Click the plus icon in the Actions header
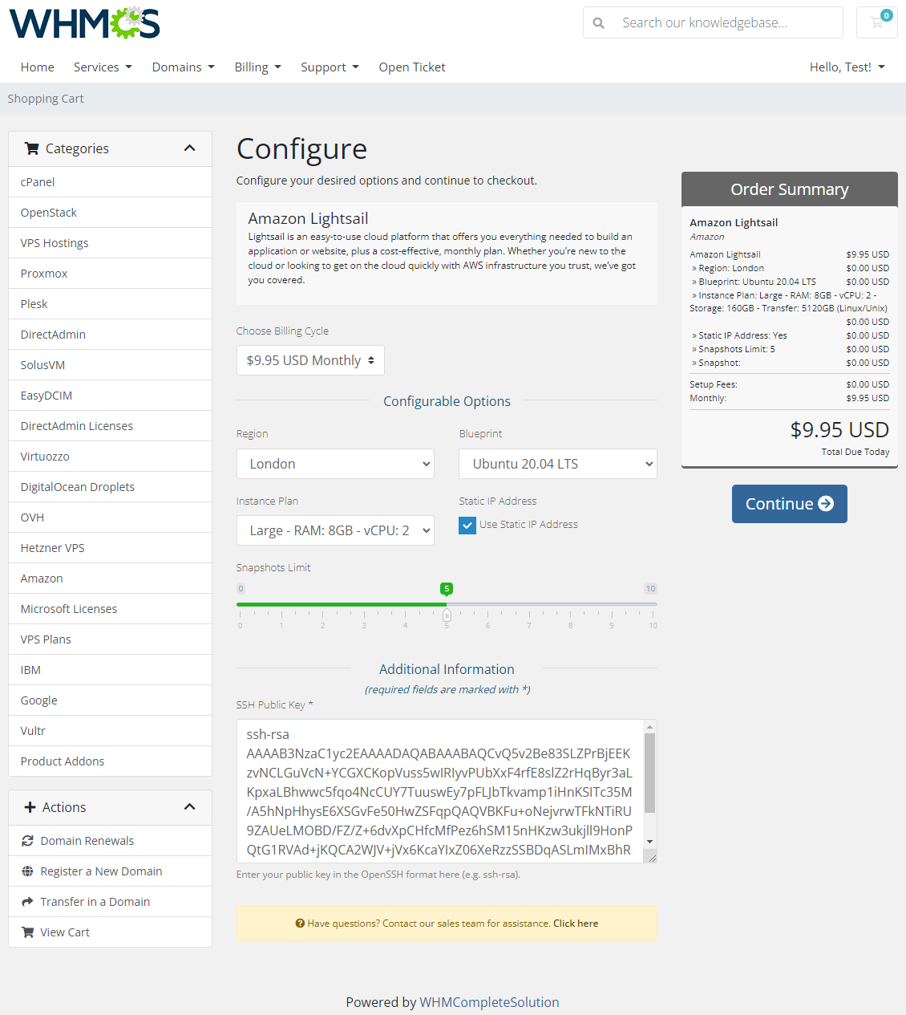This screenshot has width=906, height=1015. 30,807
